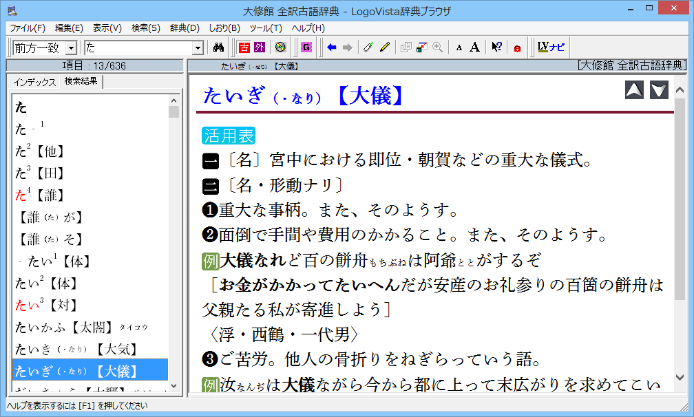This screenshot has width=694, height=417.
Task: Click the binoculars search icon
Action: point(218,47)
